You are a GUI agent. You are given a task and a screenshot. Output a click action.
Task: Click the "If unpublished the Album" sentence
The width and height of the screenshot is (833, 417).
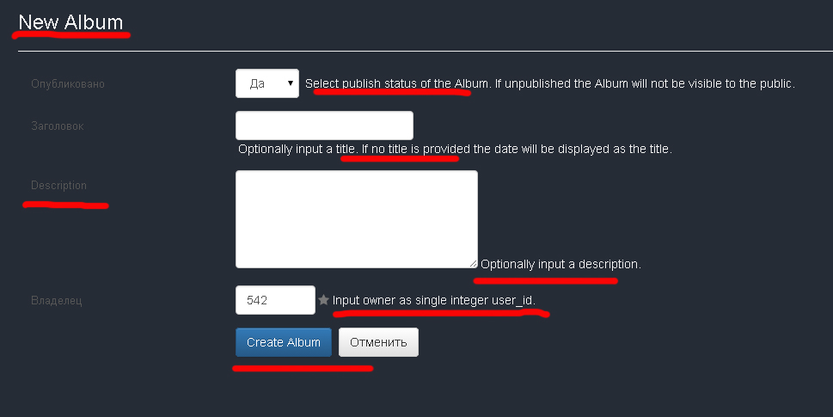pyautogui.click(x=645, y=83)
